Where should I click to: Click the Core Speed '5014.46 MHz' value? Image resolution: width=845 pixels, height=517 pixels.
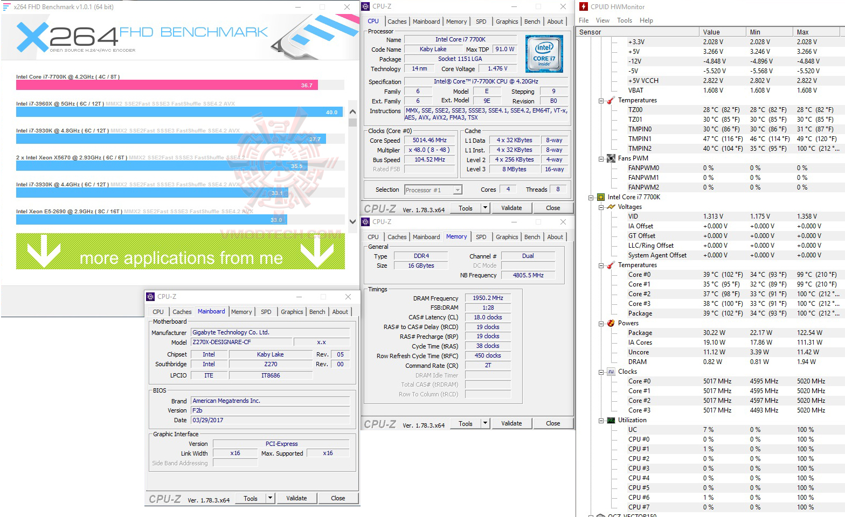pos(430,140)
